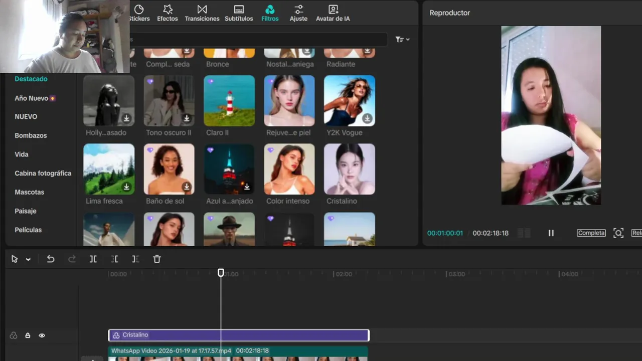The image size is (642, 361).
Task: Undo the last action
Action: [51, 259]
